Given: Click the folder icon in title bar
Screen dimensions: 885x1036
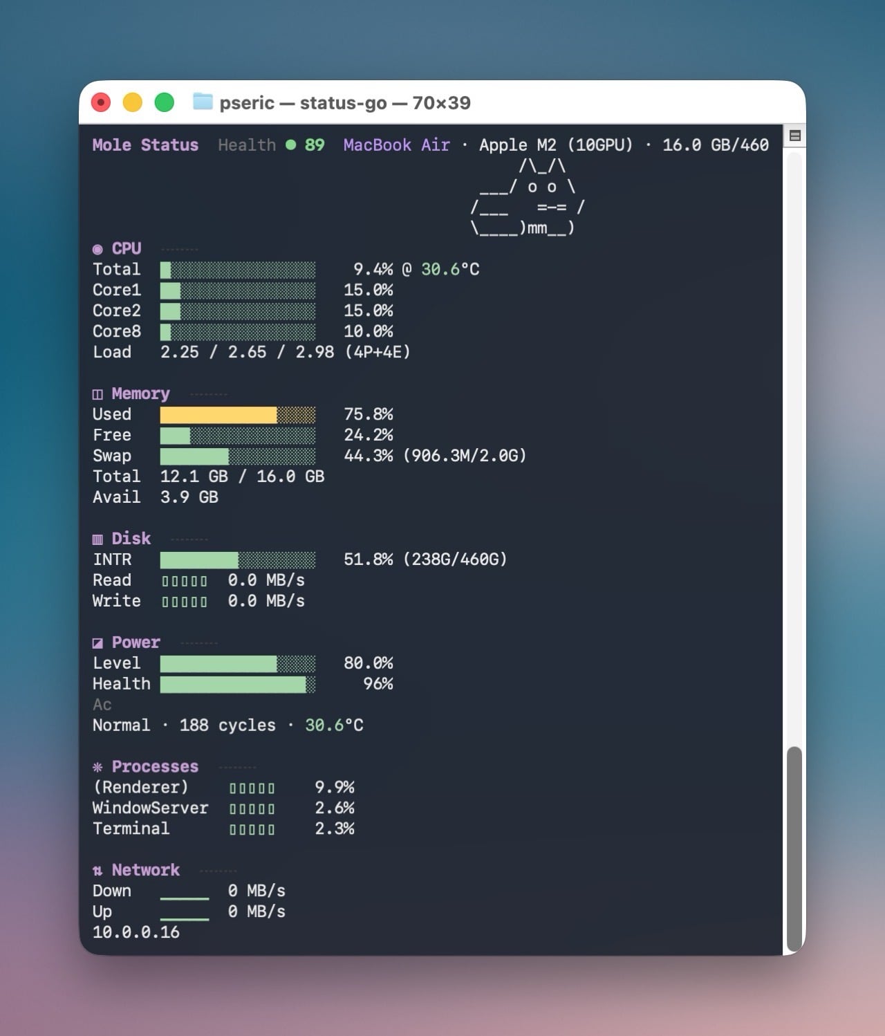Looking at the screenshot, I should (203, 102).
